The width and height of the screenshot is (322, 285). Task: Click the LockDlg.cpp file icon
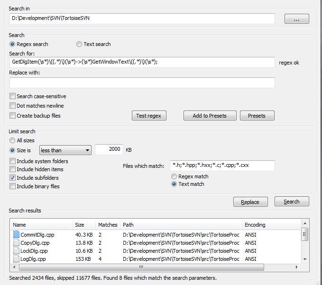point(16,251)
